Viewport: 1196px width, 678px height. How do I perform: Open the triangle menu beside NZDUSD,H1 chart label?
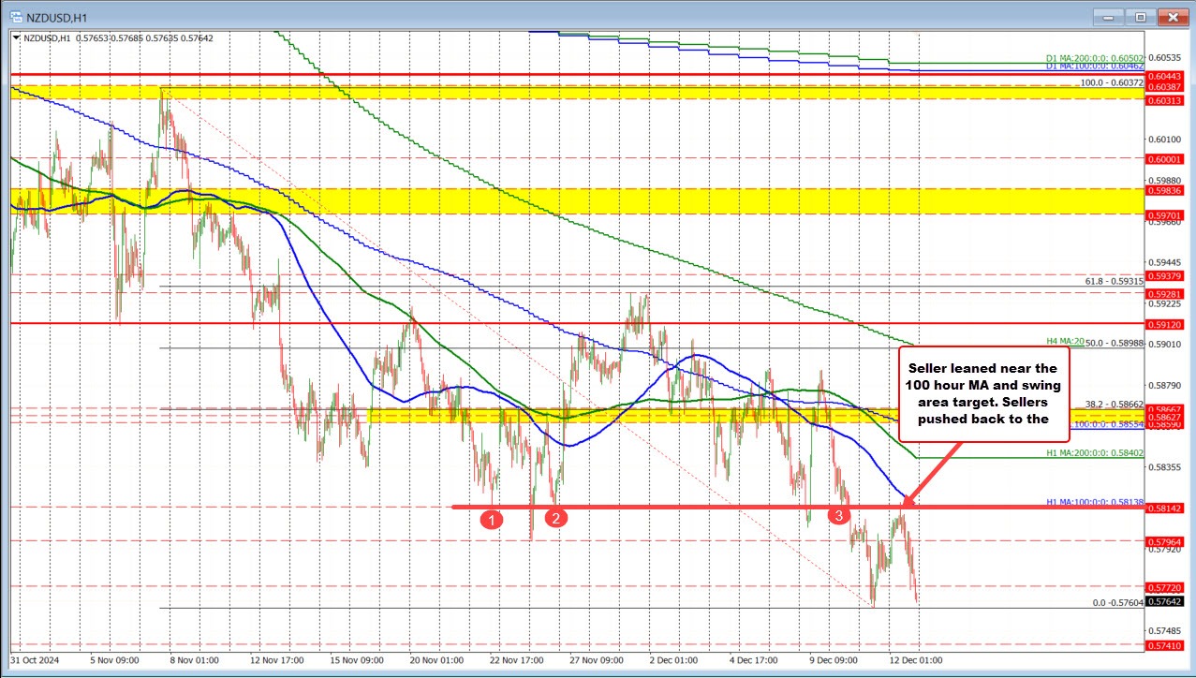14,37
